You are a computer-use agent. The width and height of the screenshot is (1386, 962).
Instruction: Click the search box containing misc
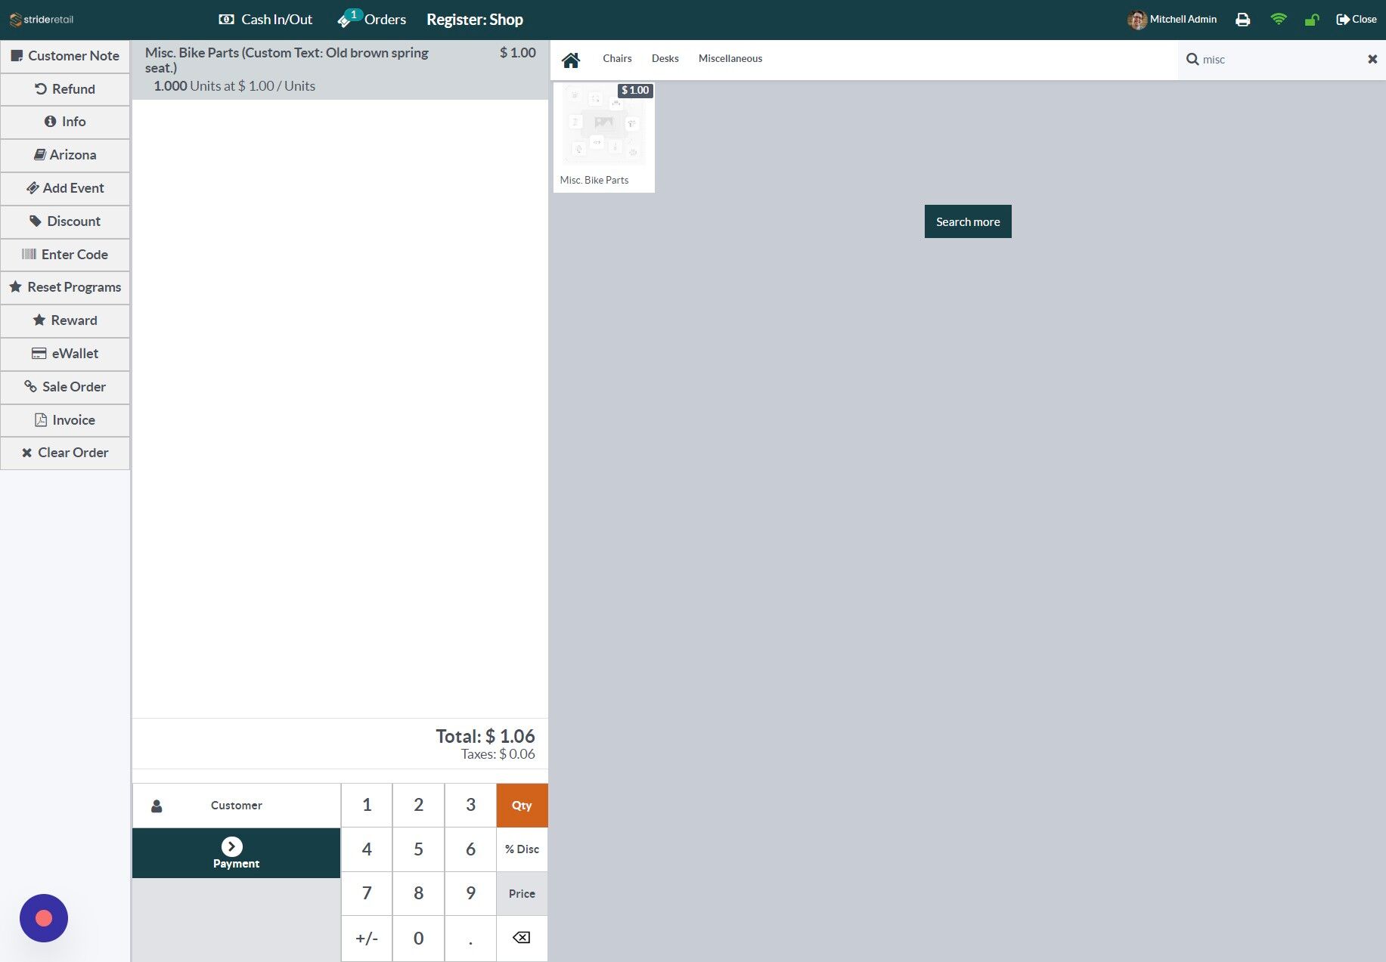pyautogui.click(x=1281, y=60)
